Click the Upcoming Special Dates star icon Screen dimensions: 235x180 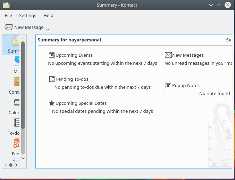[52, 103]
